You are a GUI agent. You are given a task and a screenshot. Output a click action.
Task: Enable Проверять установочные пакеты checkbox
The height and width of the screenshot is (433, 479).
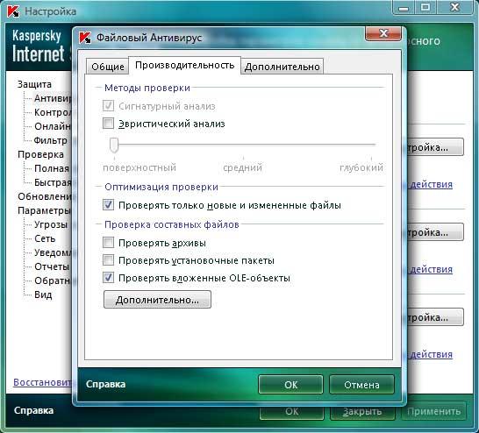pyautogui.click(x=108, y=260)
